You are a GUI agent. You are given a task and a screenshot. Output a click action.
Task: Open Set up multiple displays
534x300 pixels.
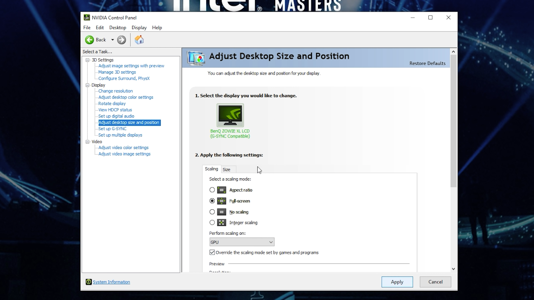[120, 135]
